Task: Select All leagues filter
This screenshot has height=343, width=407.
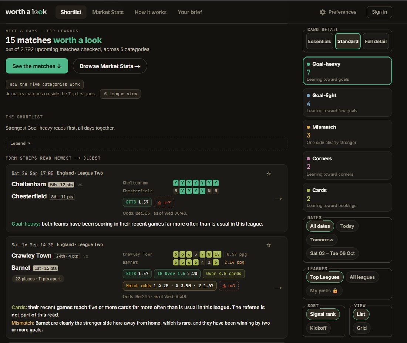Action: pos(362,277)
